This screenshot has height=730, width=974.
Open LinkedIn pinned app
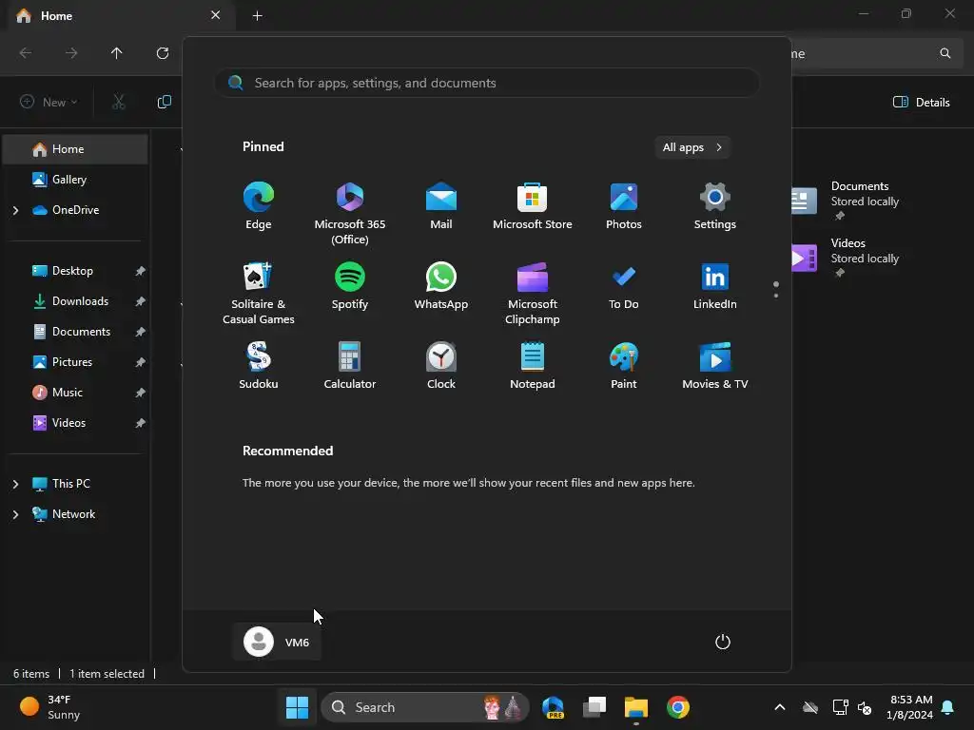[715, 286]
